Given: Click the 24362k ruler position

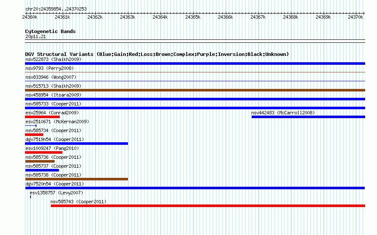Looking at the screenshot, I should click(x=95, y=17).
